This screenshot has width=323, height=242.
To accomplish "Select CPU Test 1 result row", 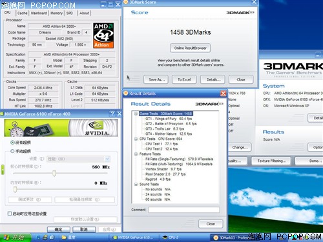I will coord(161,144).
